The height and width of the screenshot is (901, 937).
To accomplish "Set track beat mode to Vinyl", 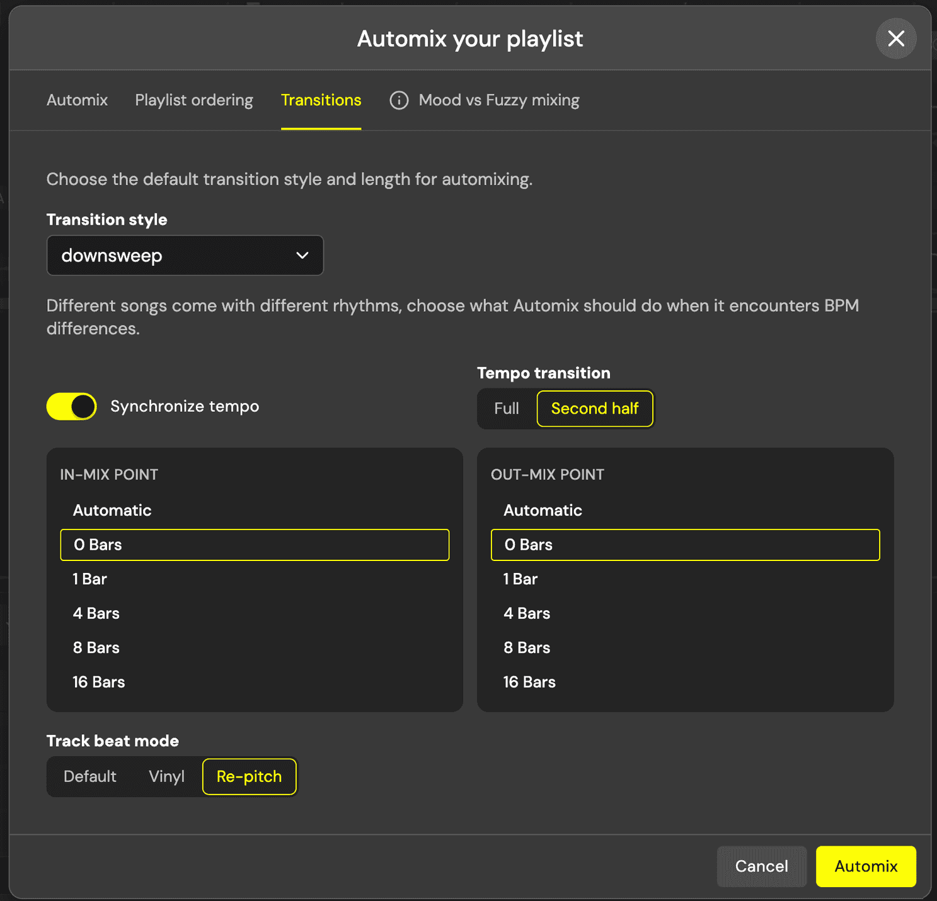I will 166,776.
